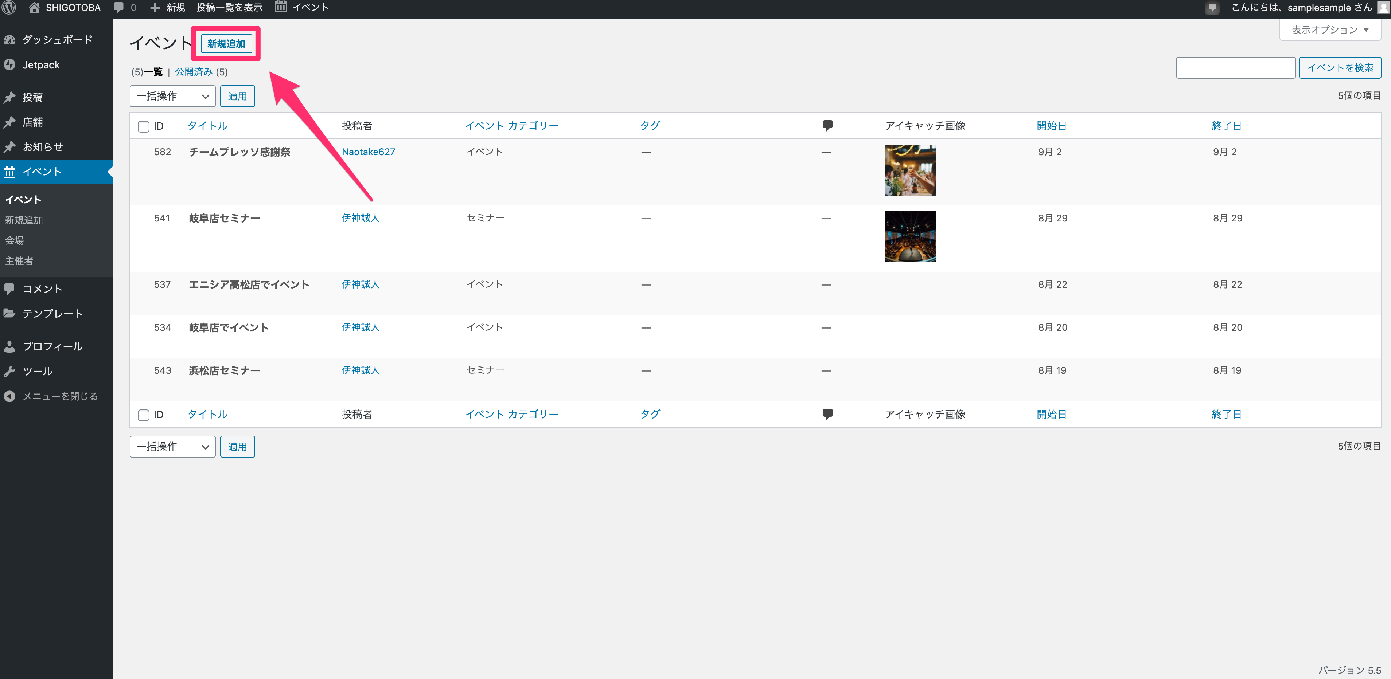Sort by イベント カテゴリー header
1391x679 pixels.
(511, 126)
